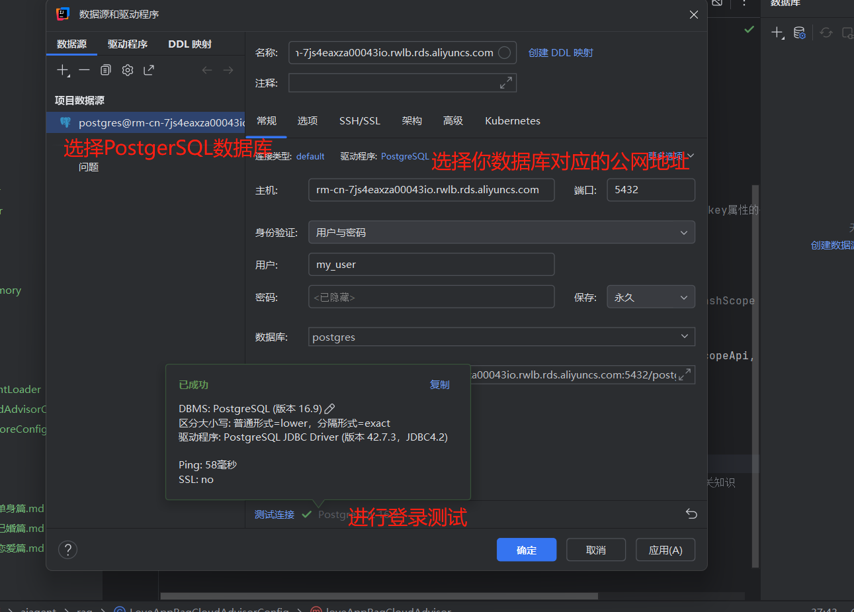Click the 取消 button

coord(596,550)
